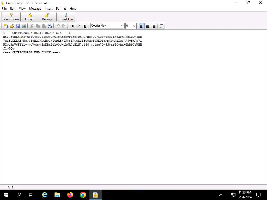Open the Format menu

(x=61, y=9)
